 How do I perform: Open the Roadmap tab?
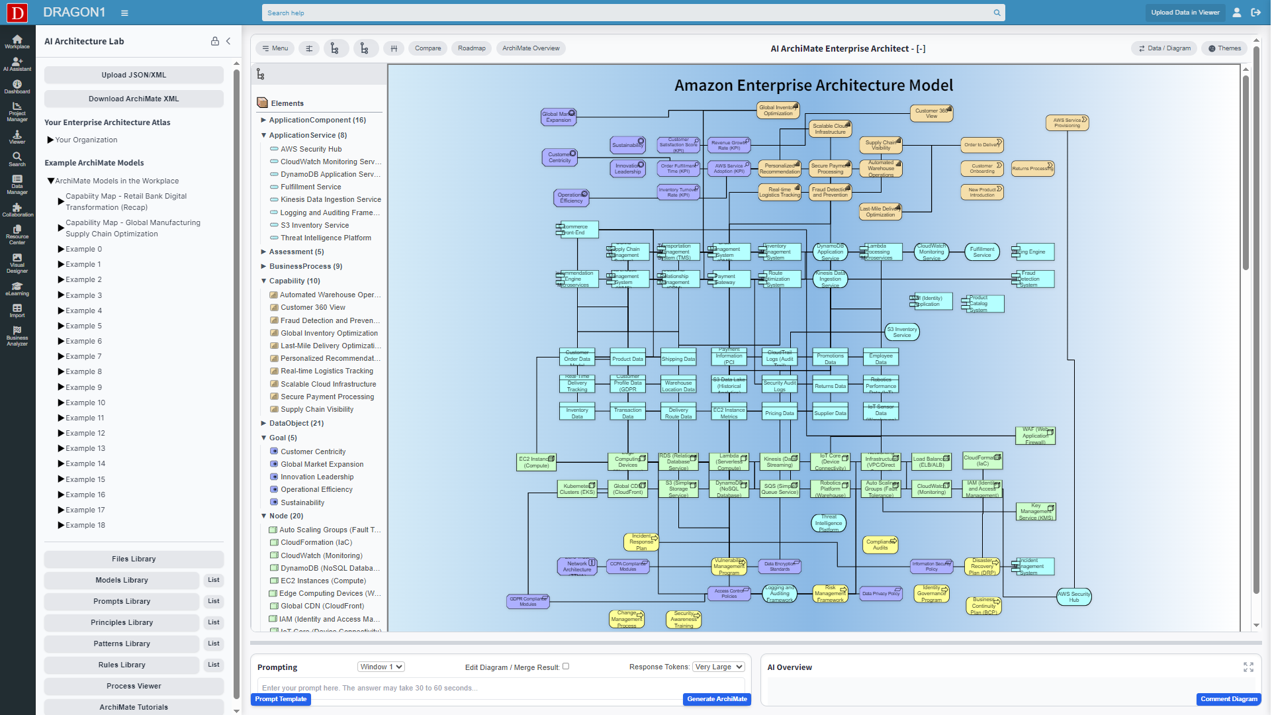(471, 48)
